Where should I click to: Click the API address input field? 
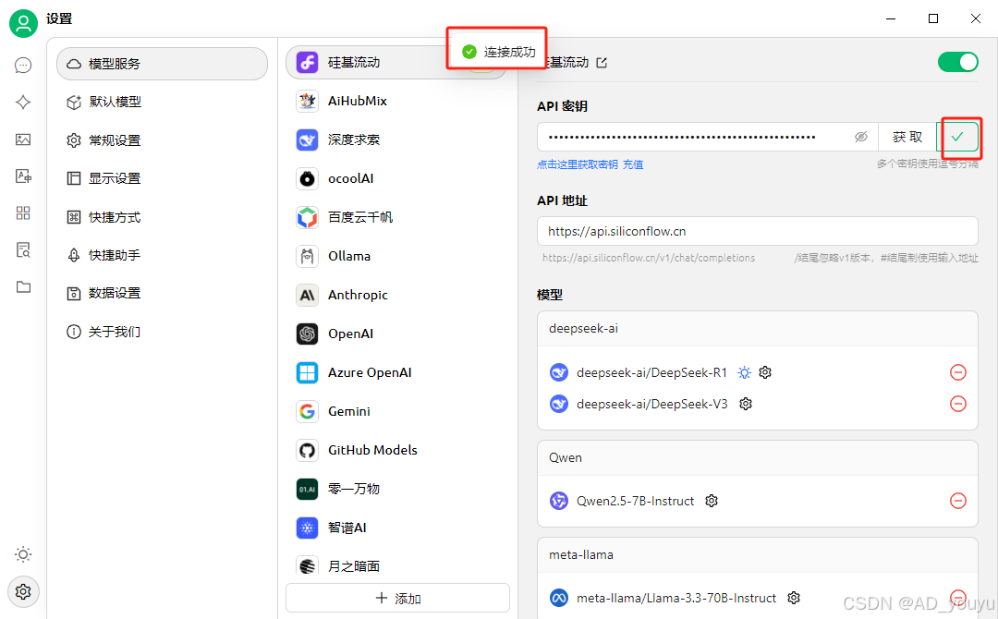click(x=758, y=231)
